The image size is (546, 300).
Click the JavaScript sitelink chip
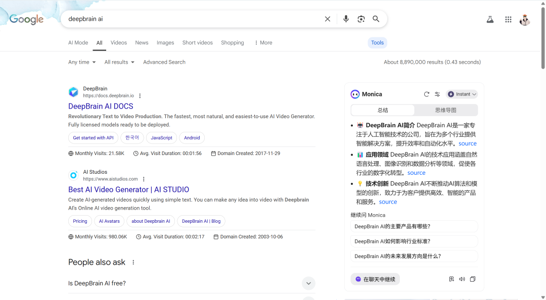(162, 138)
